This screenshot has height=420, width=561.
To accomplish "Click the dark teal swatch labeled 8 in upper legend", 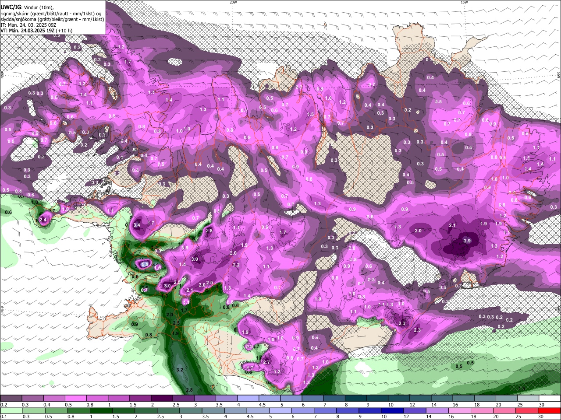I will 355,399.
